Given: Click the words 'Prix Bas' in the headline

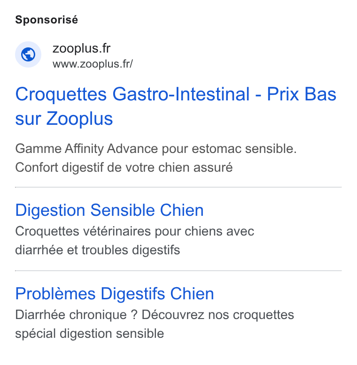Looking at the screenshot, I should tap(302, 94).
